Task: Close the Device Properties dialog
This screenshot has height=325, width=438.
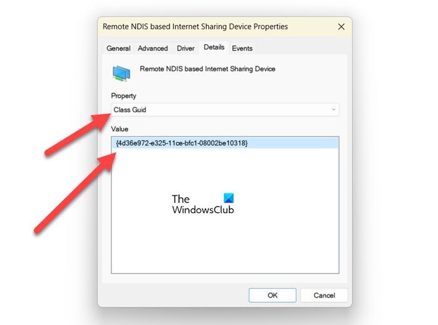Action: 341,27
